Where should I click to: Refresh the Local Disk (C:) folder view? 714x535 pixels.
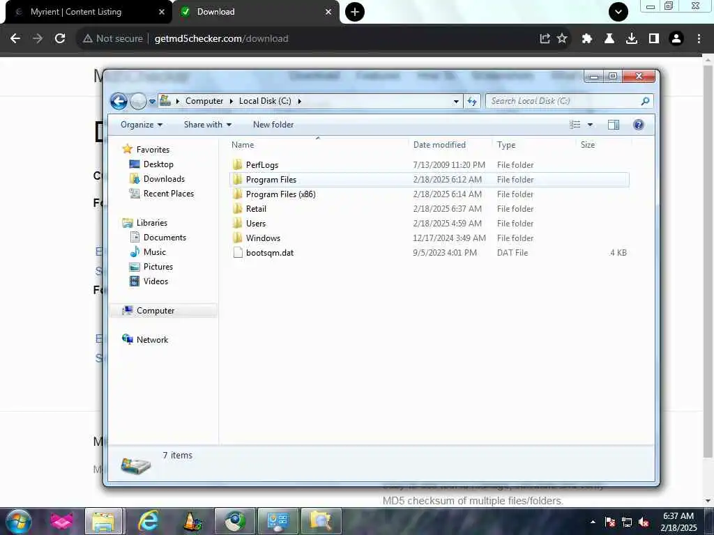pos(472,102)
